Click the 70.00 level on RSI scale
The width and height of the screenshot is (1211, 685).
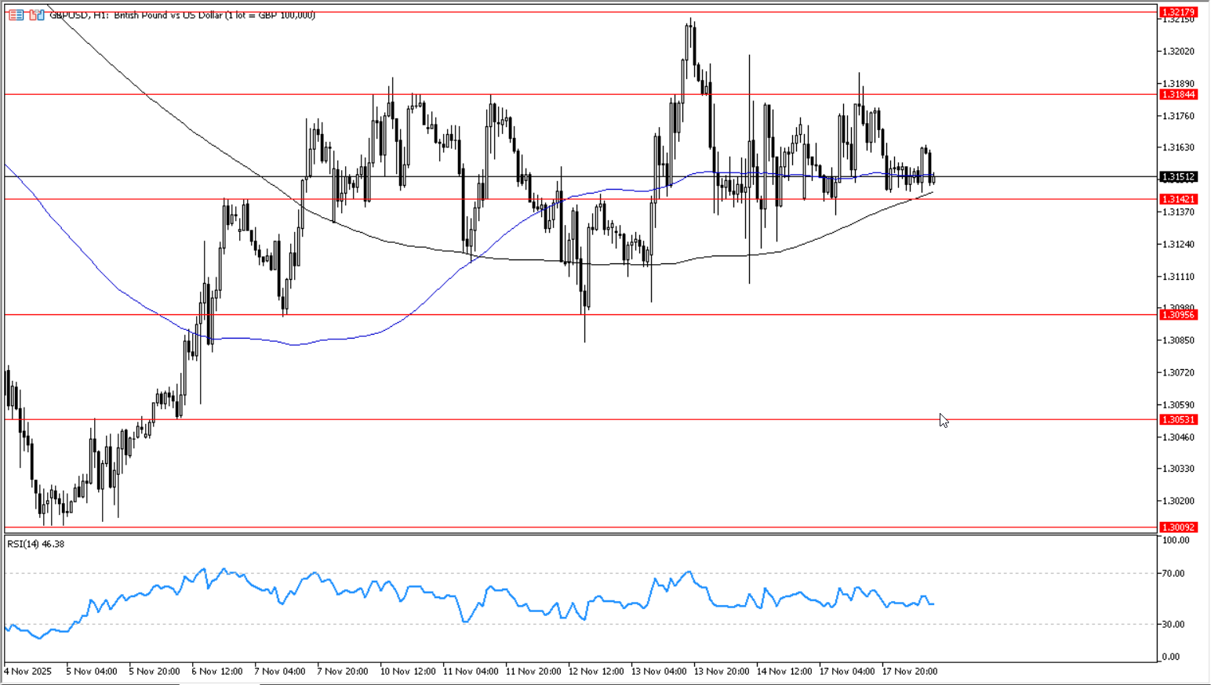click(x=1173, y=574)
